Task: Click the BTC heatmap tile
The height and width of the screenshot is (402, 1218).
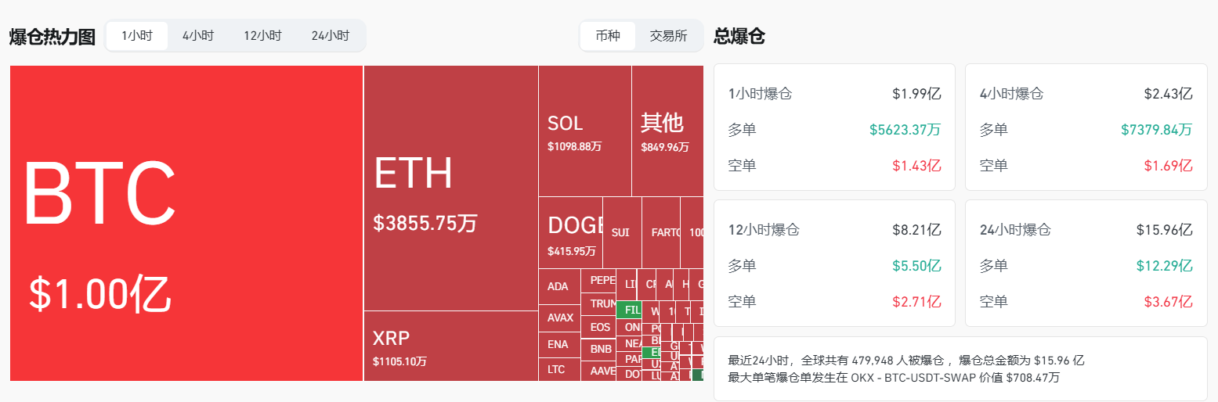Action: [x=186, y=223]
